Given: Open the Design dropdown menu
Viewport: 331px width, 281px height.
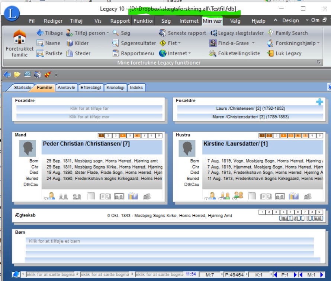Looking at the screenshot, I should pos(290,21).
